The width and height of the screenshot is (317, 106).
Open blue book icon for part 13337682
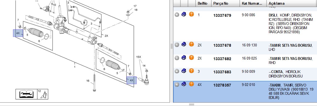coord(184,58)
